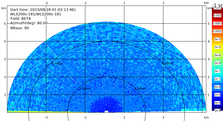Click the 'NRays: 90' annotation
This screenshot has height=121, width=223.
click(x=20, y=28)
